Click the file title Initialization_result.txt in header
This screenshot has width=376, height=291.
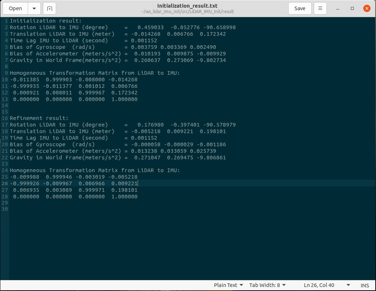coord(187,6)
